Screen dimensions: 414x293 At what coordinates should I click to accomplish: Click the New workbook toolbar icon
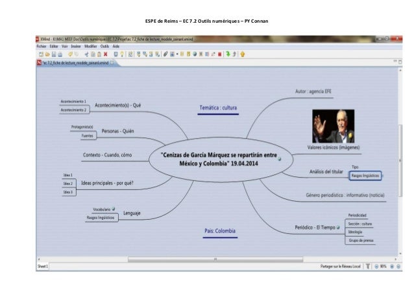click(x=41, y=54)
